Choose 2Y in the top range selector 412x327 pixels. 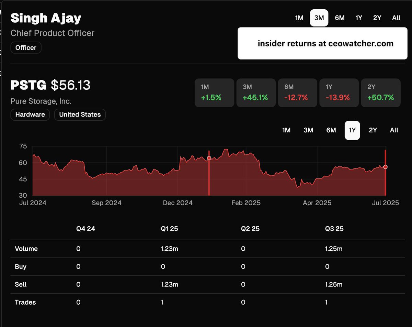[377, 18]
